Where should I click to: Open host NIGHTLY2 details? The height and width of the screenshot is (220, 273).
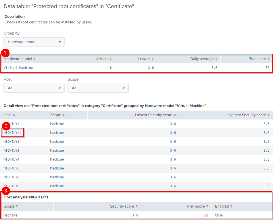tap(11, 142)
